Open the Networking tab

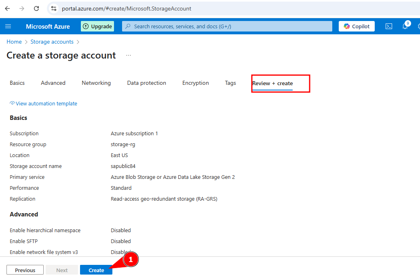96,83
